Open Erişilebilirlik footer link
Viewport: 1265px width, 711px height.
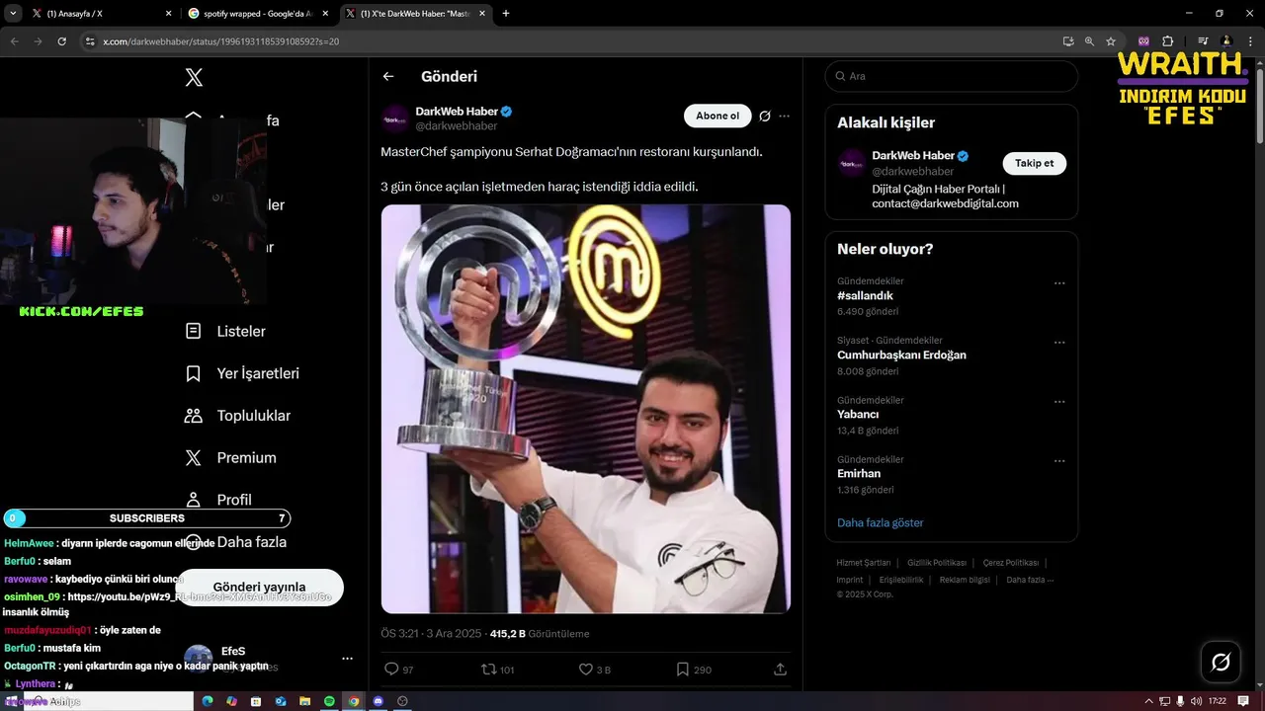point(901,580)
